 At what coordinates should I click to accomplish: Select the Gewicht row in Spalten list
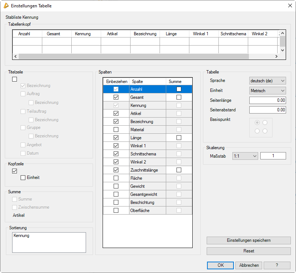[x=147, y=186]
